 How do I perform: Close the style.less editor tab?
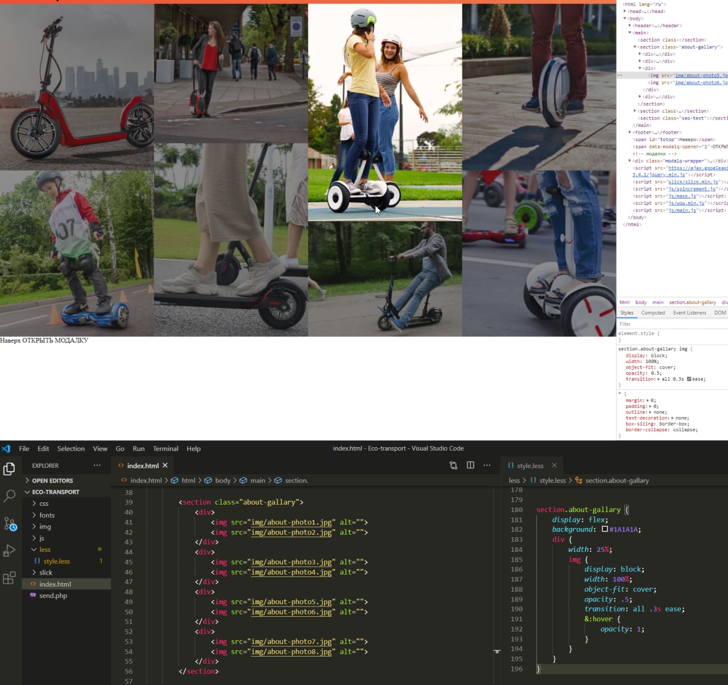[x=555, y=465]
